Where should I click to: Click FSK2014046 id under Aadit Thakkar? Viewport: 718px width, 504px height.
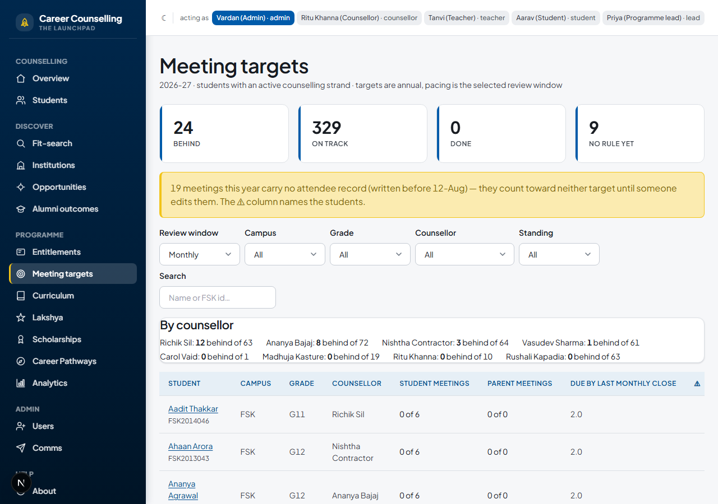point(189,421)
